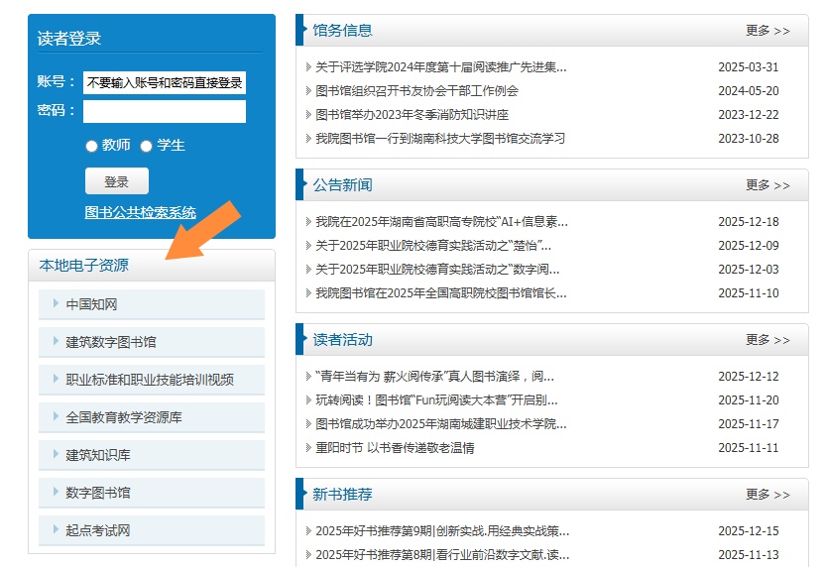Click the arrow icon beside 职业标准和职业技能培训视频
The height and width of the screenshot is (567, 826).
coord(56,380)
